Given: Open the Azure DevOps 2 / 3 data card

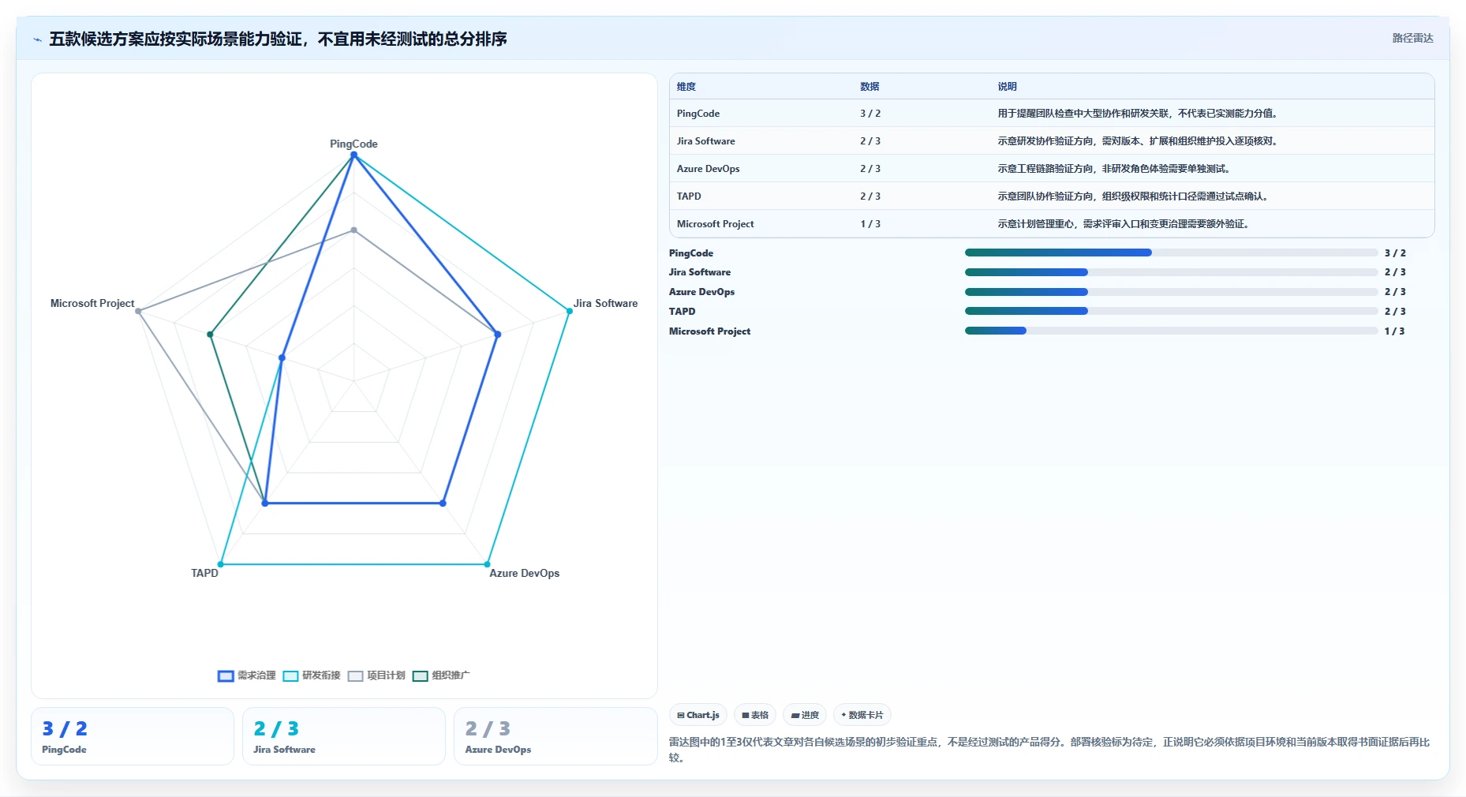Looking at the screenshot, I should (555, 736).
